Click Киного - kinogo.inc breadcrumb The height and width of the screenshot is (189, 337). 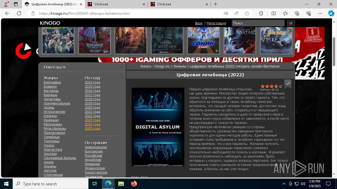point(155,66)
